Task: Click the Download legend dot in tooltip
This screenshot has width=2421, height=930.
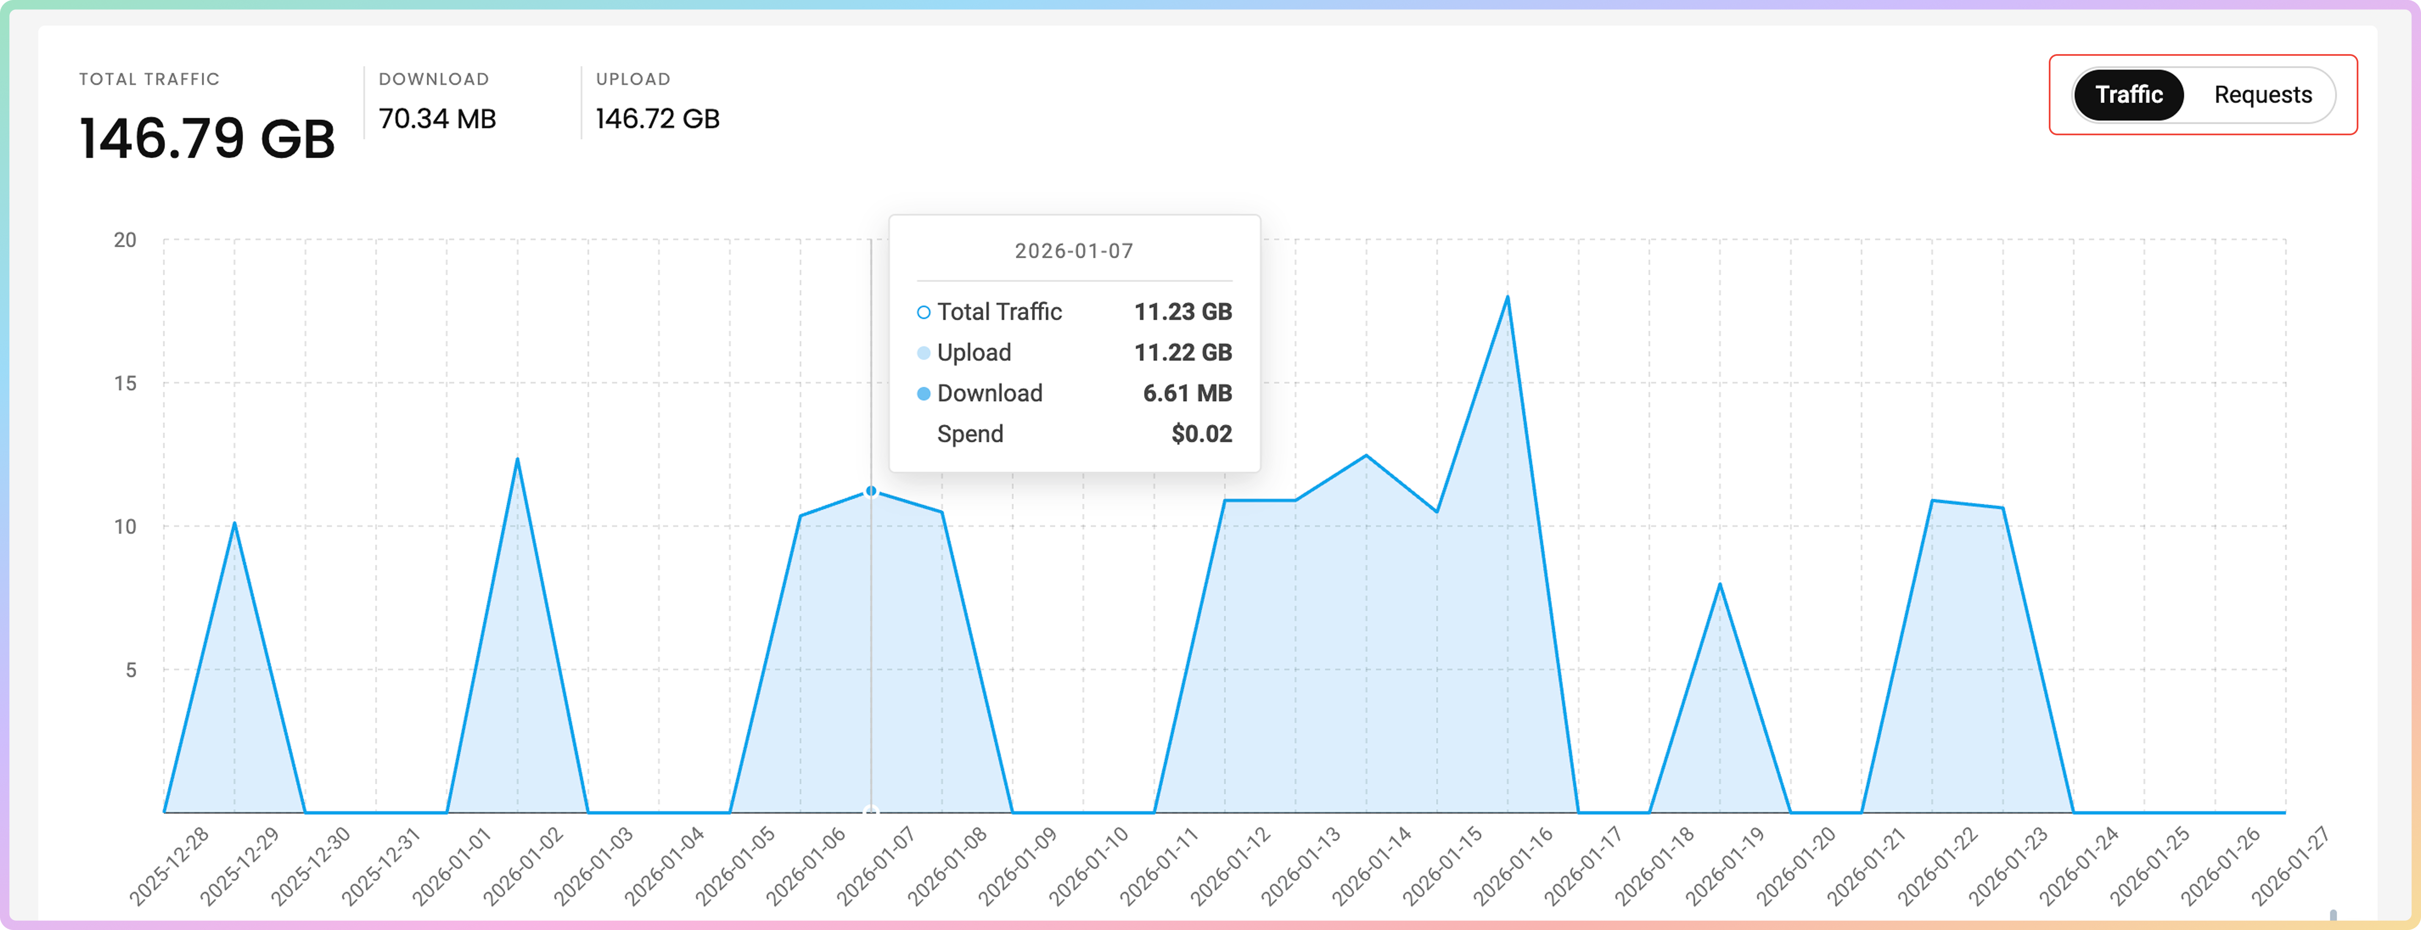Action: pos(923,394)
